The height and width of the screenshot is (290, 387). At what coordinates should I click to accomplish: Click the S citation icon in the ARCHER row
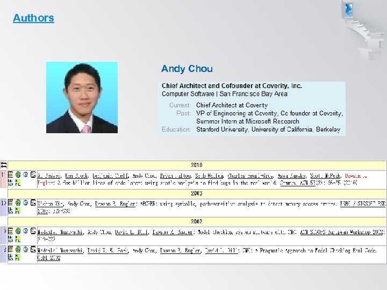click(33, 202)
